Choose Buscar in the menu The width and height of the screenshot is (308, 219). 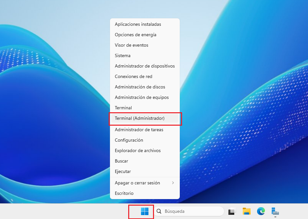click(145, 161)
